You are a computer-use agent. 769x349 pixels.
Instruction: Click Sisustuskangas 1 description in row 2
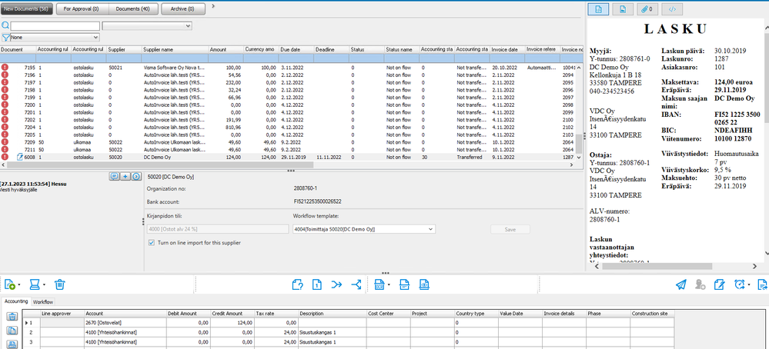tap(331, 332)
